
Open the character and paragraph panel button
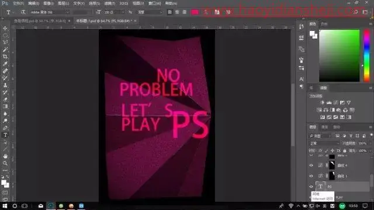[x=217, y=12]
